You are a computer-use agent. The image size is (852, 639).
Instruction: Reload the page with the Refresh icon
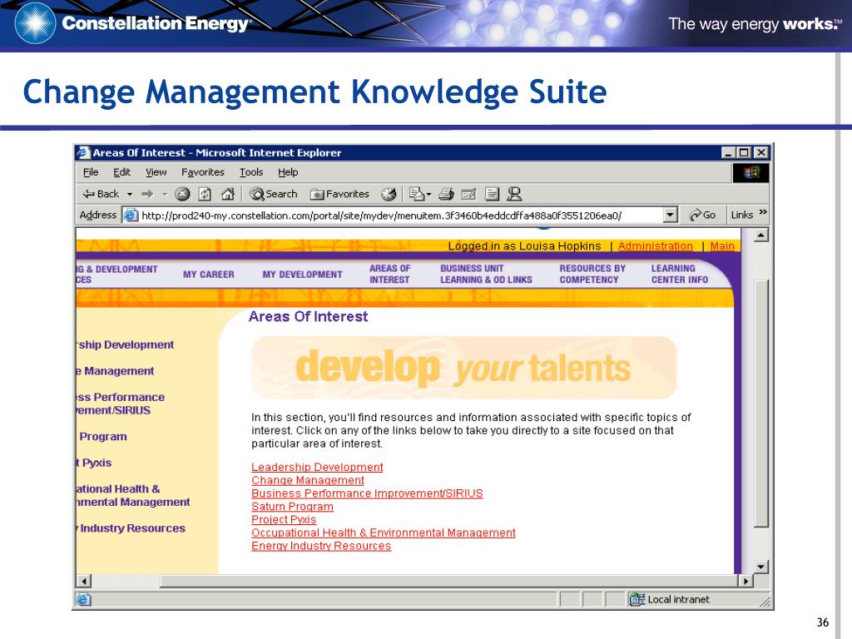[x=205, y=194]
